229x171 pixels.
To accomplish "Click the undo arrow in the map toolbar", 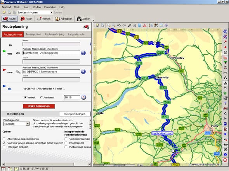I will 119,25.
